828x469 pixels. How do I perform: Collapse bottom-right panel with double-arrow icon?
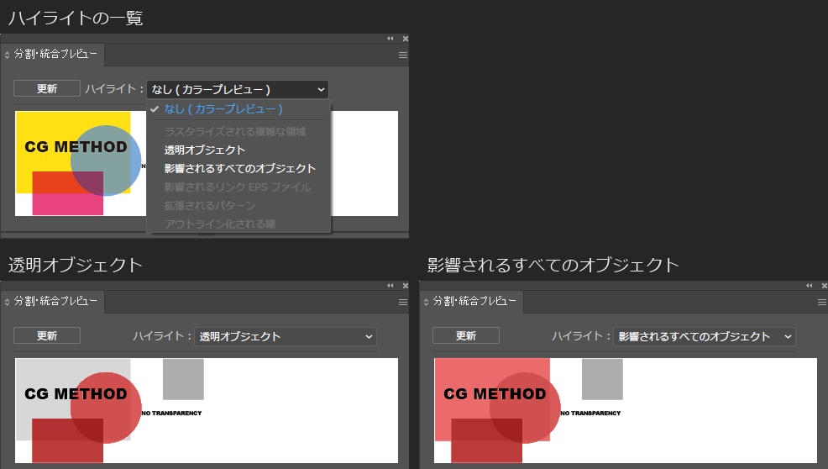(809, 286)
